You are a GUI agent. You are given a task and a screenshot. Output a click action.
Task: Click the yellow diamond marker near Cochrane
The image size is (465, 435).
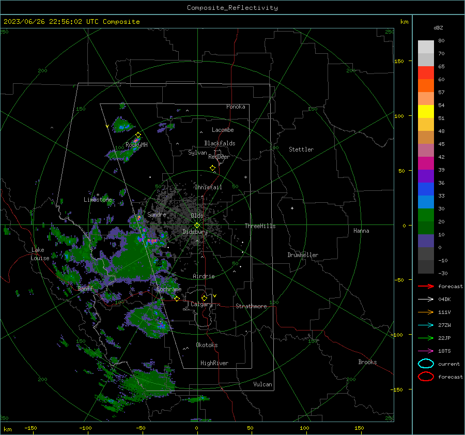[177, 299]
